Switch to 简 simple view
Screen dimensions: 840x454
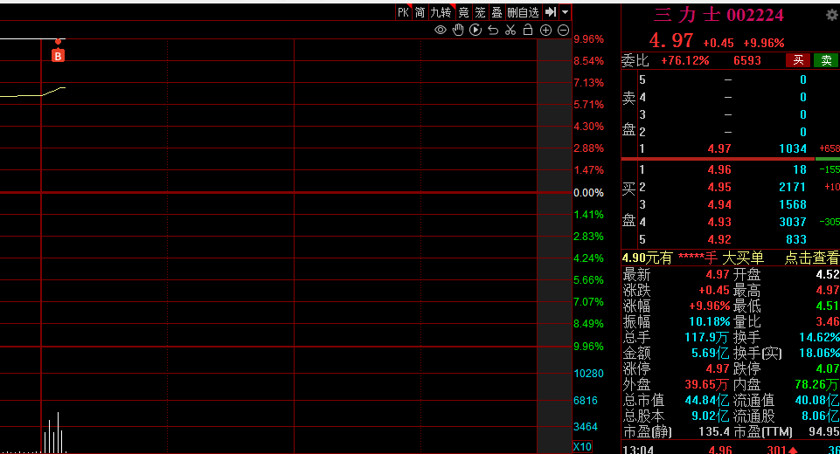pyautogui.click(x=420, y=12)
